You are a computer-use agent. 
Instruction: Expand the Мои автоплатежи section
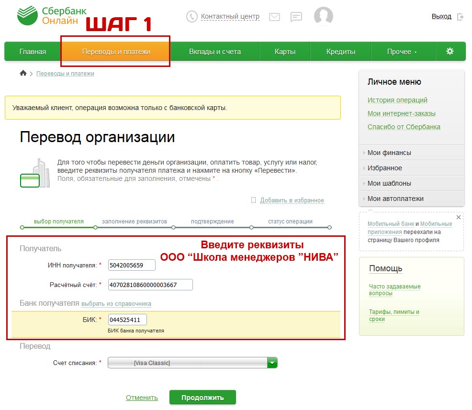pyautogui.click(x=411, y=199)
